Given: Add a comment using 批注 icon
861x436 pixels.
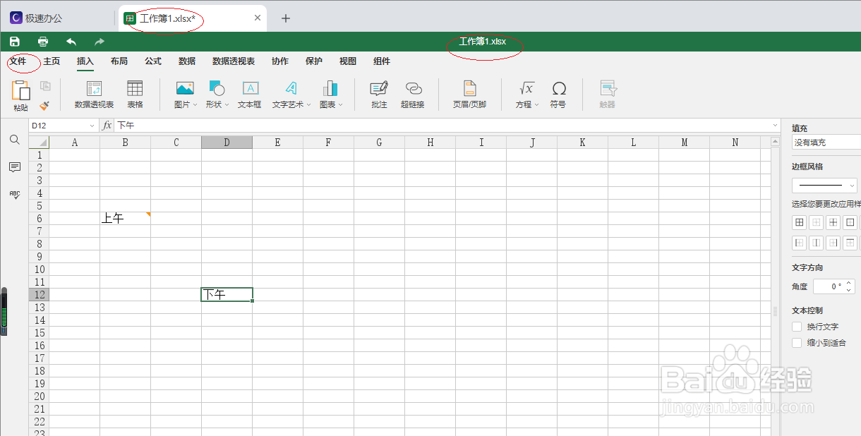Looking at the screenshot, I should click(378, 93).
